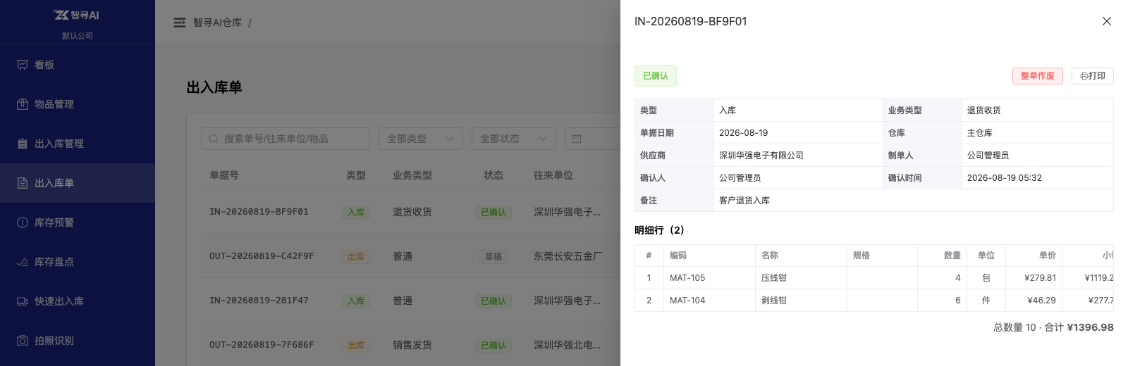
Task: Click document number IN-20260819-BF9F01 in list
Action: pyautogui.click(x=259, y=212)
